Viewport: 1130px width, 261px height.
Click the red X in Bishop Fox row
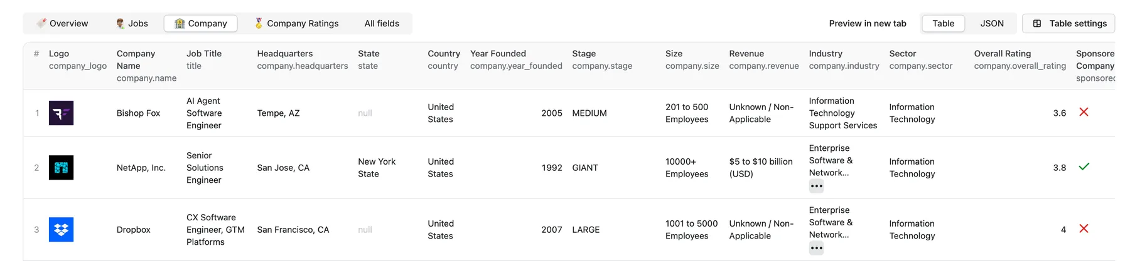click(x=1084, y=112)
